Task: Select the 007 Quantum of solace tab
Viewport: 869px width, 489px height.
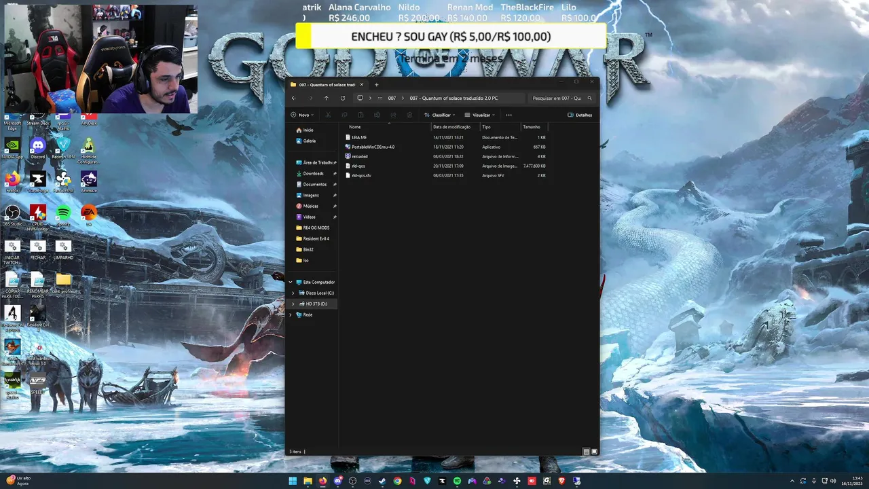Action: point(327,84)
